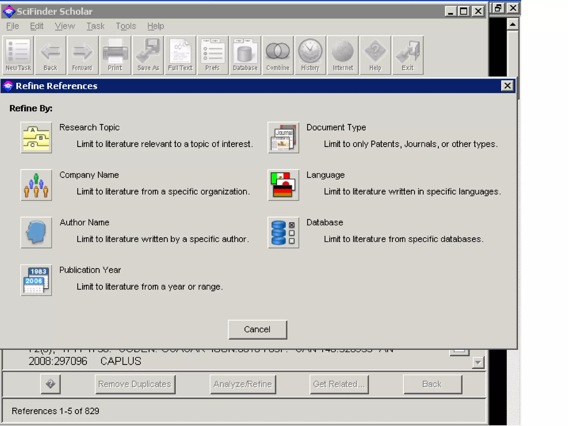The width and height of the screenshot is (568, 426).
Task: Click the History clock toolbar icon
Action: click(310, 55)
